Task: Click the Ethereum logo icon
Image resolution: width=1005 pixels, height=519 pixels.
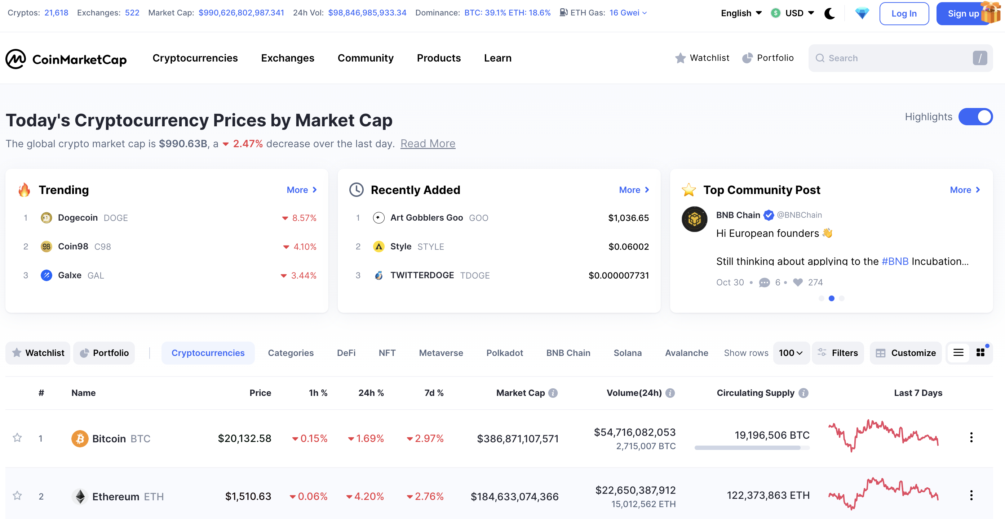Action: click(x=80, y=497)
